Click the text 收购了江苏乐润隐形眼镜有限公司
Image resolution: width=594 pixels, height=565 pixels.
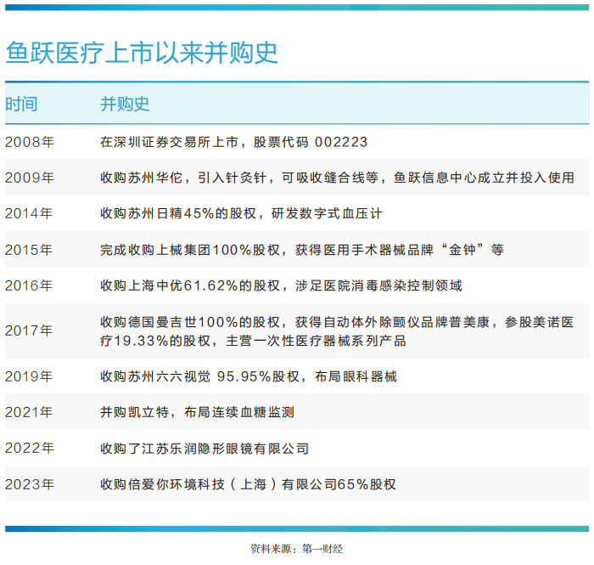tap(205, 449)
